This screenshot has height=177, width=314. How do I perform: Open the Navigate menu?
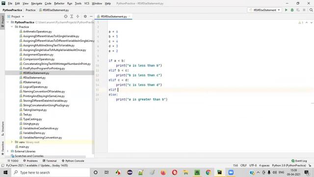(37, 3)
